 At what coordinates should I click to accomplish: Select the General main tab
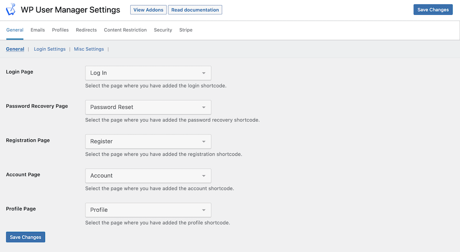tap(15, 30)
